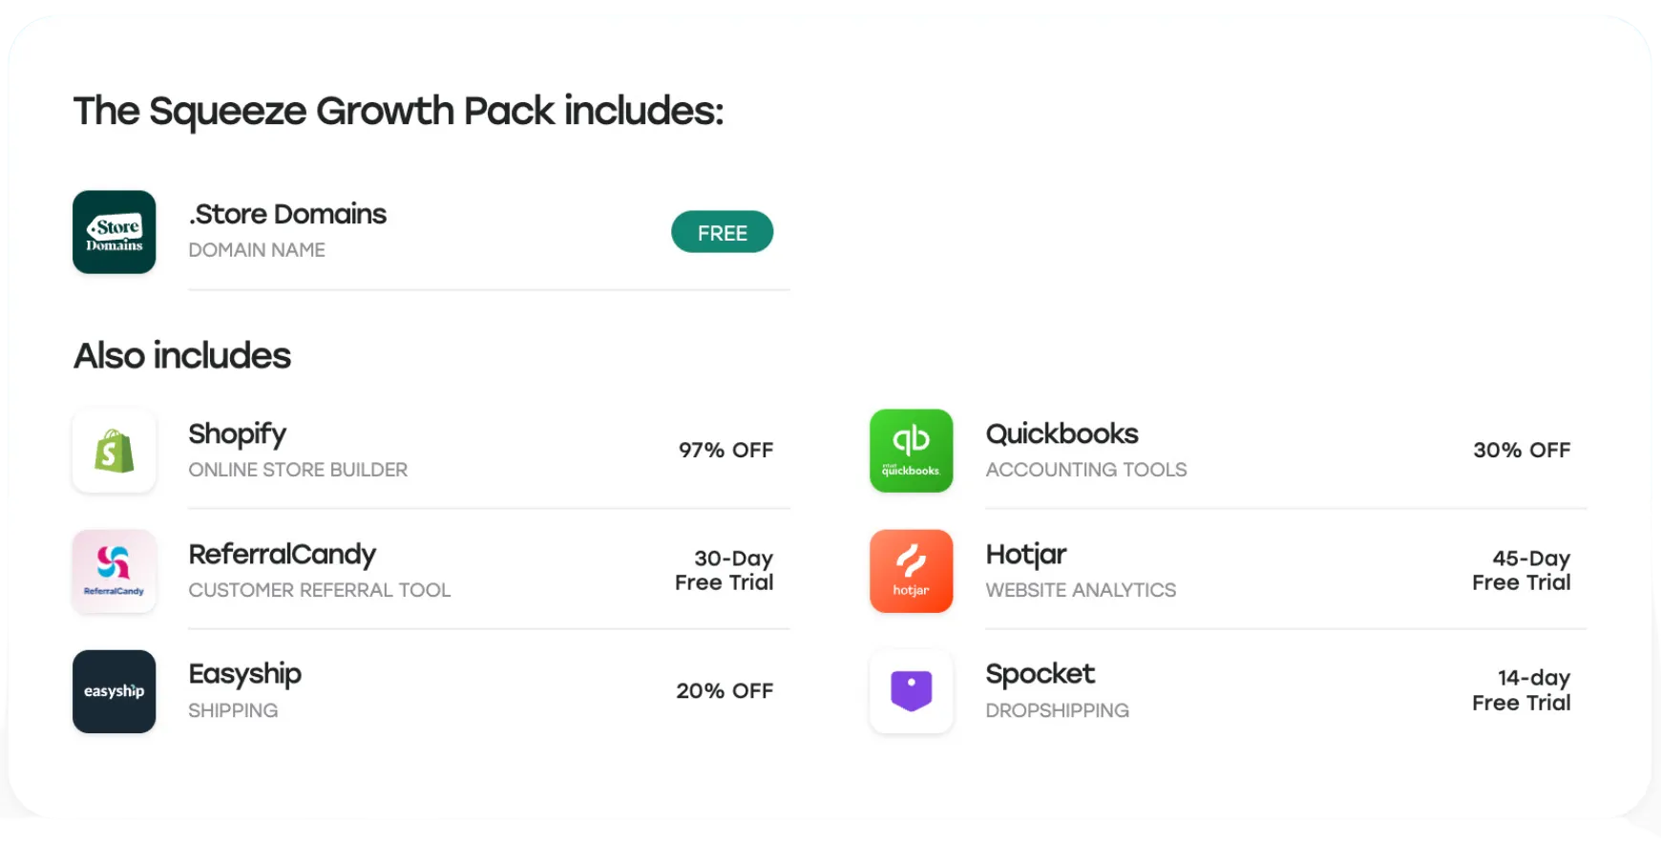Image resolution: width=1661 pixels, height=844 pixels.
Task: Select the ReferralCandy title text
Action: pos(283,555)
